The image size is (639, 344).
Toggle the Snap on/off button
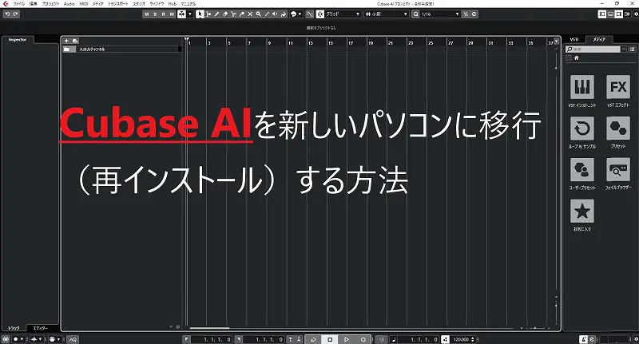point(320,14)
